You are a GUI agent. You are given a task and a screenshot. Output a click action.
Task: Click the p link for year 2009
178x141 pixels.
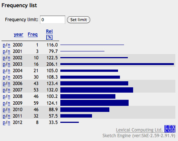pyautogui.click(x=4, y=103)
